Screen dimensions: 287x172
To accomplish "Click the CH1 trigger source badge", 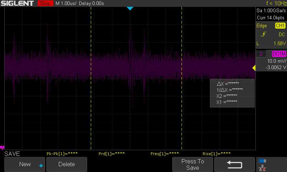I will [x=280, y=25].
